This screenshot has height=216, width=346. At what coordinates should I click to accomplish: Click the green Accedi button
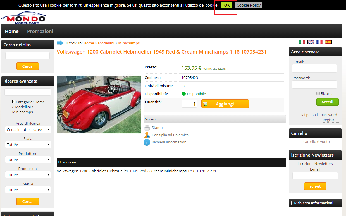click(327, 102)
